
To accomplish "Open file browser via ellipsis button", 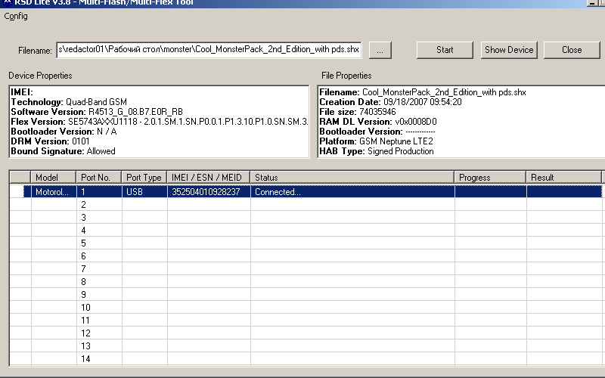I will point(380,51).
